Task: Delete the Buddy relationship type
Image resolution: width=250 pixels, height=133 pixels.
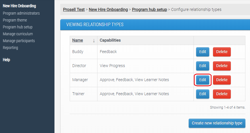Action: pos(222,52)
